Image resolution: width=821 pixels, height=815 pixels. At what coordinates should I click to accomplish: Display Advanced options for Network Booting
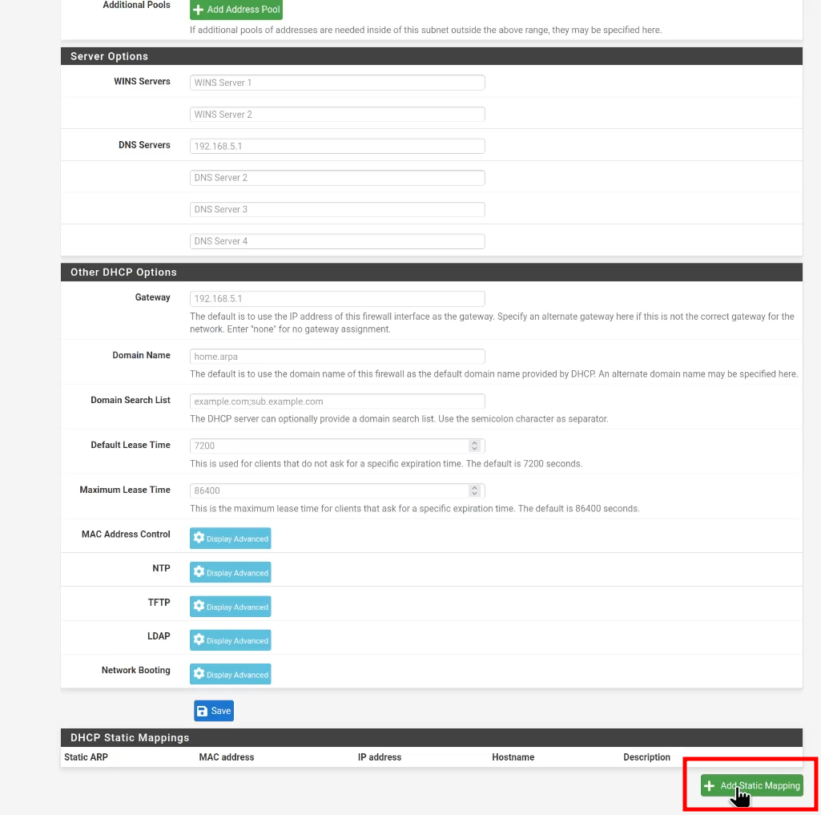(231, 674)
